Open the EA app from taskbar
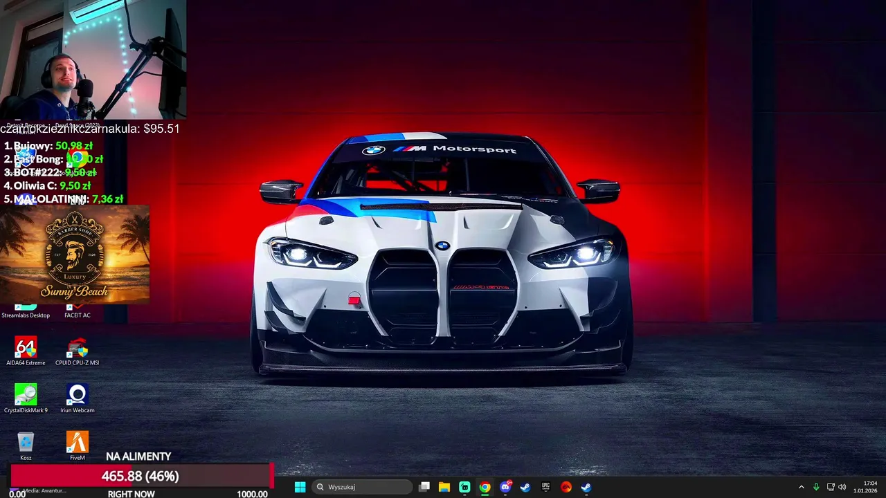886x498 pixels. [566, 487]
